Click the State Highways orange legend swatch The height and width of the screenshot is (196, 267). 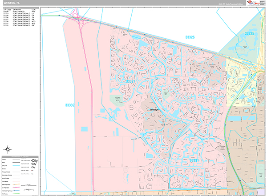pyautogui.click(x=16, y=184)
